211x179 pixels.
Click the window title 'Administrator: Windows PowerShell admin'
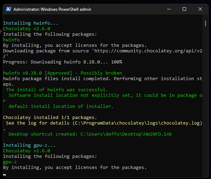[52, 9]
